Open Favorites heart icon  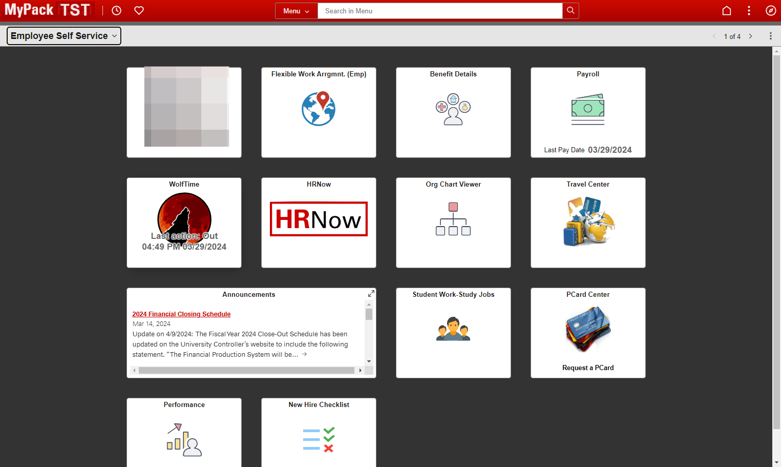tap(139, 11)
